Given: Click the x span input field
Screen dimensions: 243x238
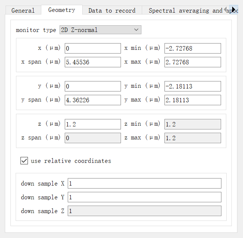Looking at the screenshot, I should pos(93,62).
